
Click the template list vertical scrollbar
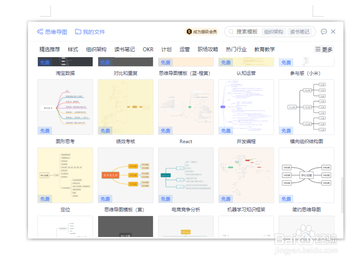pyautogui.click(x=342, y=195)
